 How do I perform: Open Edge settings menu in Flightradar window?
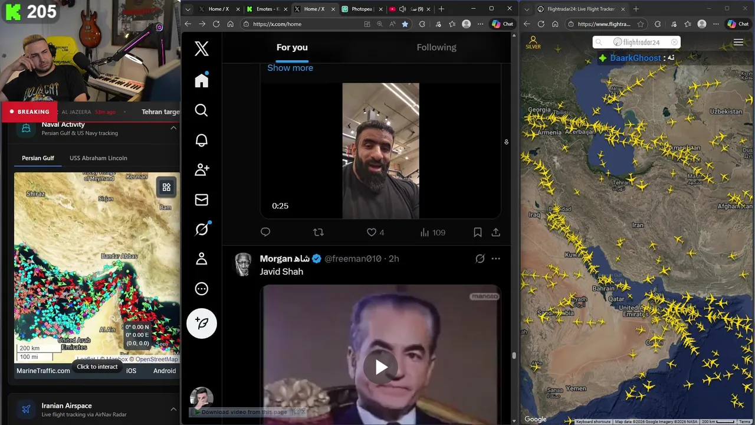(717, 24)
